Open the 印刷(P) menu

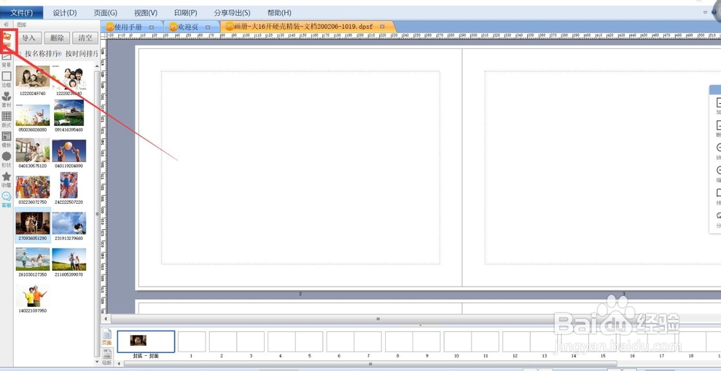click(186, 13)
